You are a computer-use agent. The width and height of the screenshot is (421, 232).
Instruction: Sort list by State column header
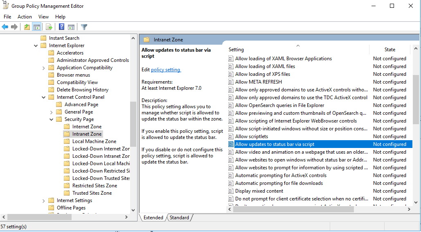pyautogui.click(x=389, y=50)
